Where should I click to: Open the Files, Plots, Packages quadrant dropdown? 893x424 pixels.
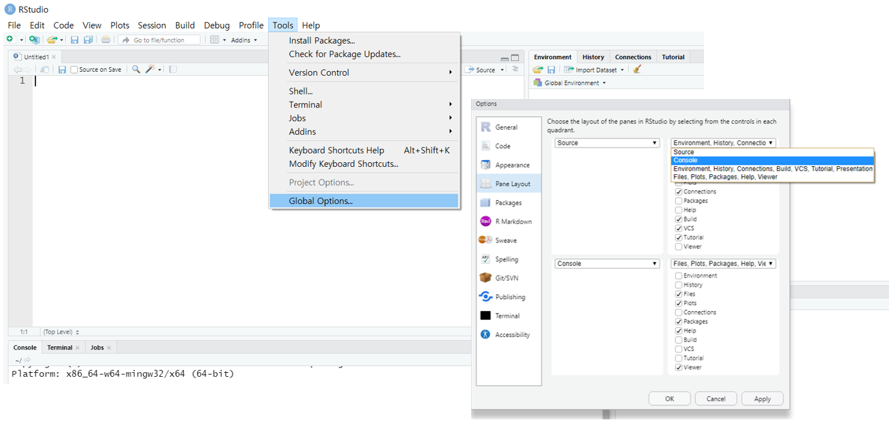click(x=723, y=264)
